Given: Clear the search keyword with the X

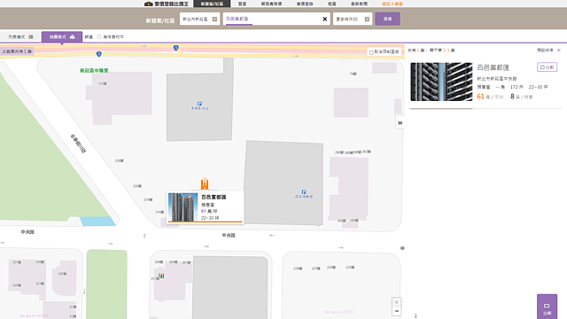Looking at the screenshot, I should (325, 19).
